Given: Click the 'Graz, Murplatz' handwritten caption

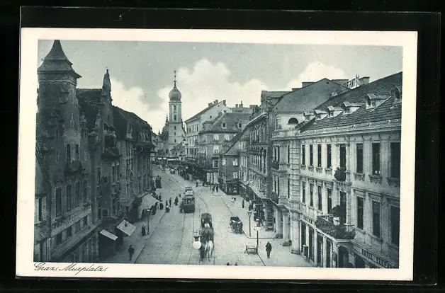Looking at the screenshot, I should pyautogui.click(x=71, y=268).
